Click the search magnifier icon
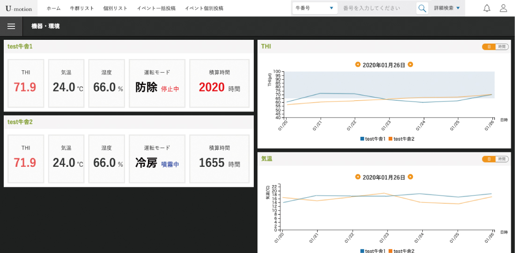Viewport: 515px width, 253px height. point(422,8)
